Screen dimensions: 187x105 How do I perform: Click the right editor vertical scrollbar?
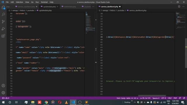(186, 53)
